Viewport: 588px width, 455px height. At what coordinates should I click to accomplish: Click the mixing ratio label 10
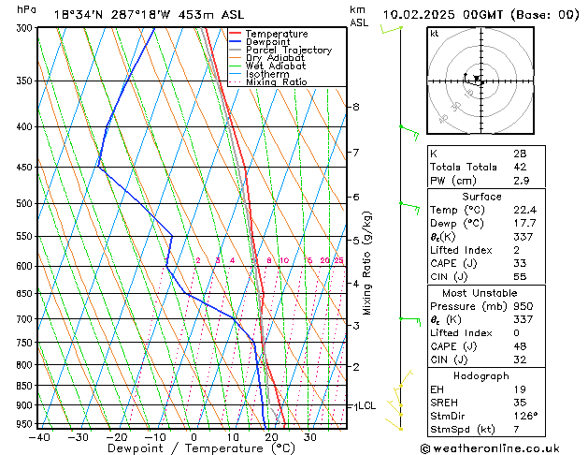tap(284, 260)
